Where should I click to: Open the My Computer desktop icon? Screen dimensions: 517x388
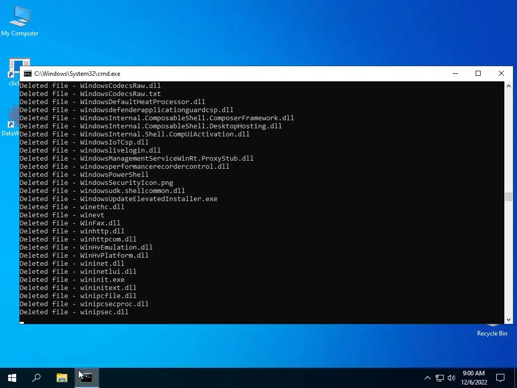[x=20, y=21]
